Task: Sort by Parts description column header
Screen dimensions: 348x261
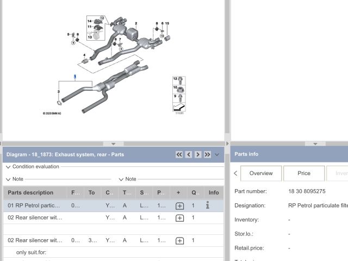Action: click(x=30, y=192)
